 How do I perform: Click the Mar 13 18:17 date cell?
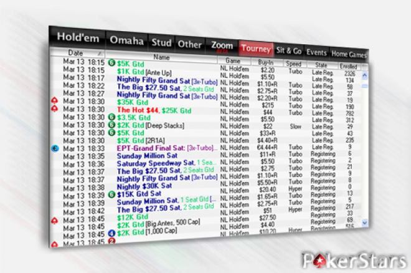(x=84, y=78)
